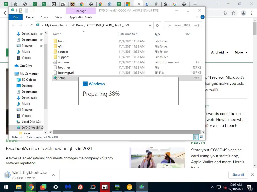Bookmark this page with the star icon
Image resolution: width=257 pixels, height=192 pixels.
click(233, 13)
